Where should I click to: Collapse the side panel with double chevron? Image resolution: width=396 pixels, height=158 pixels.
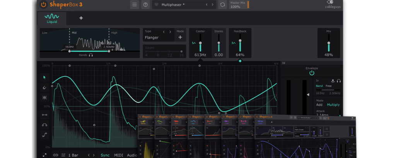tap(283, 63)
